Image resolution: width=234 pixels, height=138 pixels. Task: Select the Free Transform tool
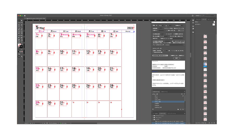coord(22,35)
